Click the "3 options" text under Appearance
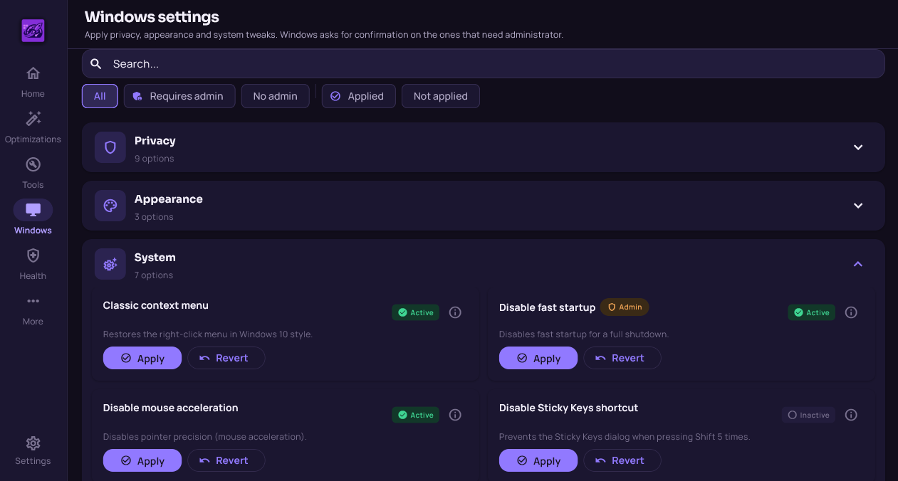898x481 pixels. [154, 217]
